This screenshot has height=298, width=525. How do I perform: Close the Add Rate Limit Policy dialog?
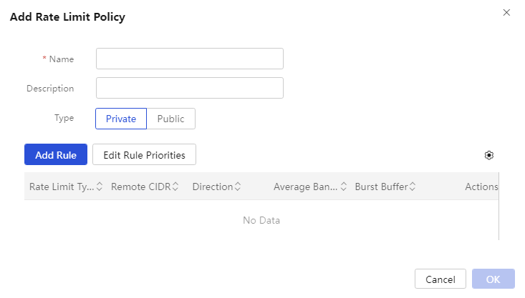(x=506, y=13)
